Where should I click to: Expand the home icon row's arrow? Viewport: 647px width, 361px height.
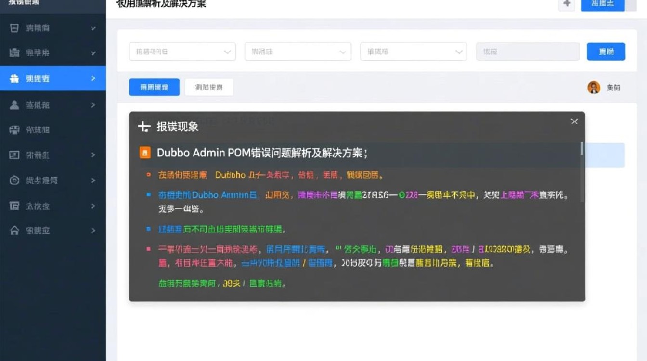[x=93, y=231]
